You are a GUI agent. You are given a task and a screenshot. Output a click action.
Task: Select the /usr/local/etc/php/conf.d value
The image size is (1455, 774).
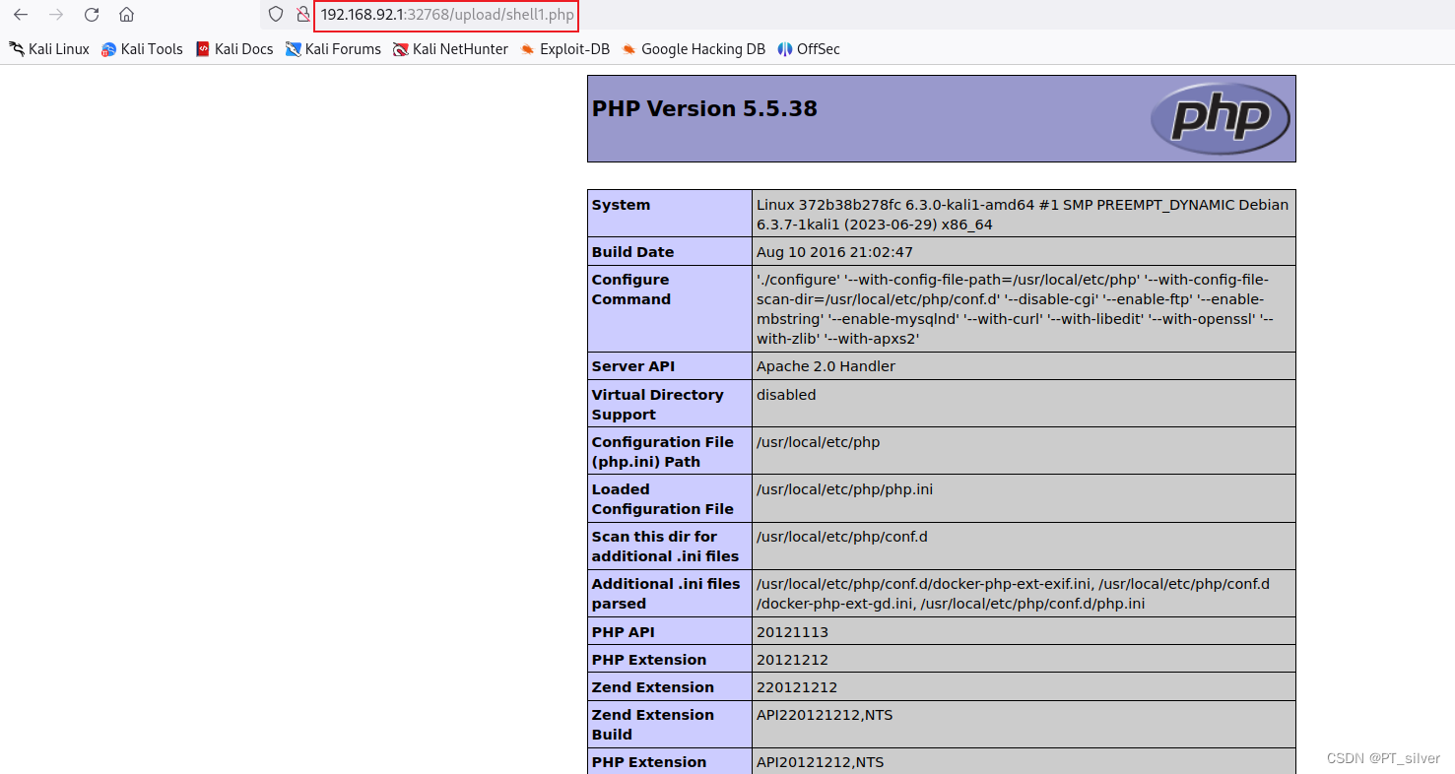point(842,537)
